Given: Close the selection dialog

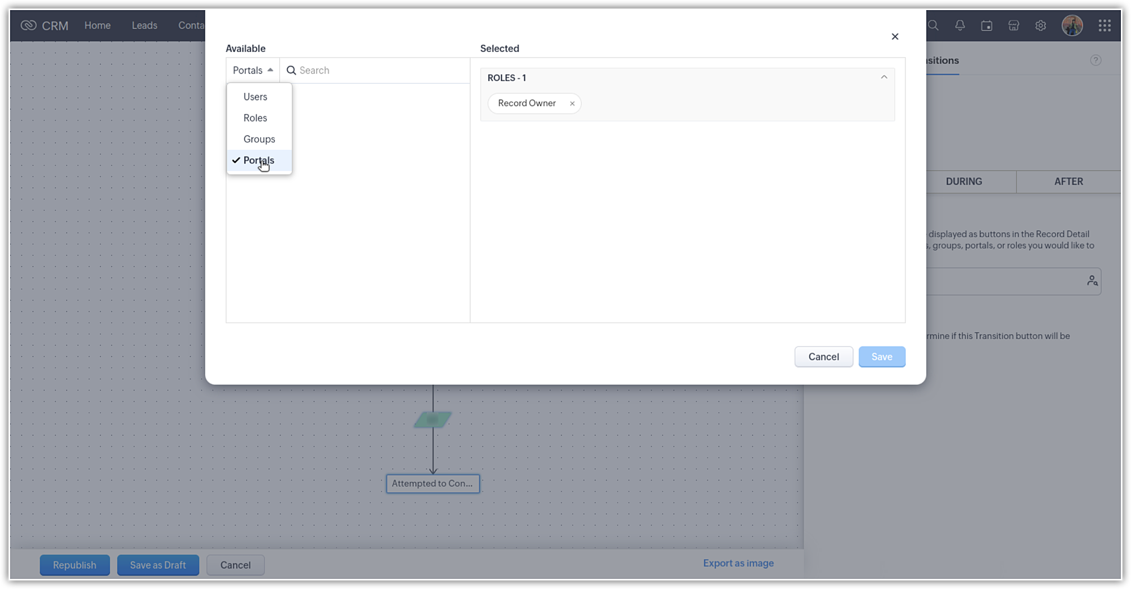Looking at the screenshot, I should tap(895, 37).
